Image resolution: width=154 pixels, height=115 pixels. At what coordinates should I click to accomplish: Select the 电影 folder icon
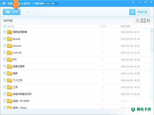10,73
